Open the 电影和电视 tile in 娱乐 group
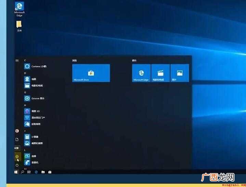 click(x=160, y=73)
